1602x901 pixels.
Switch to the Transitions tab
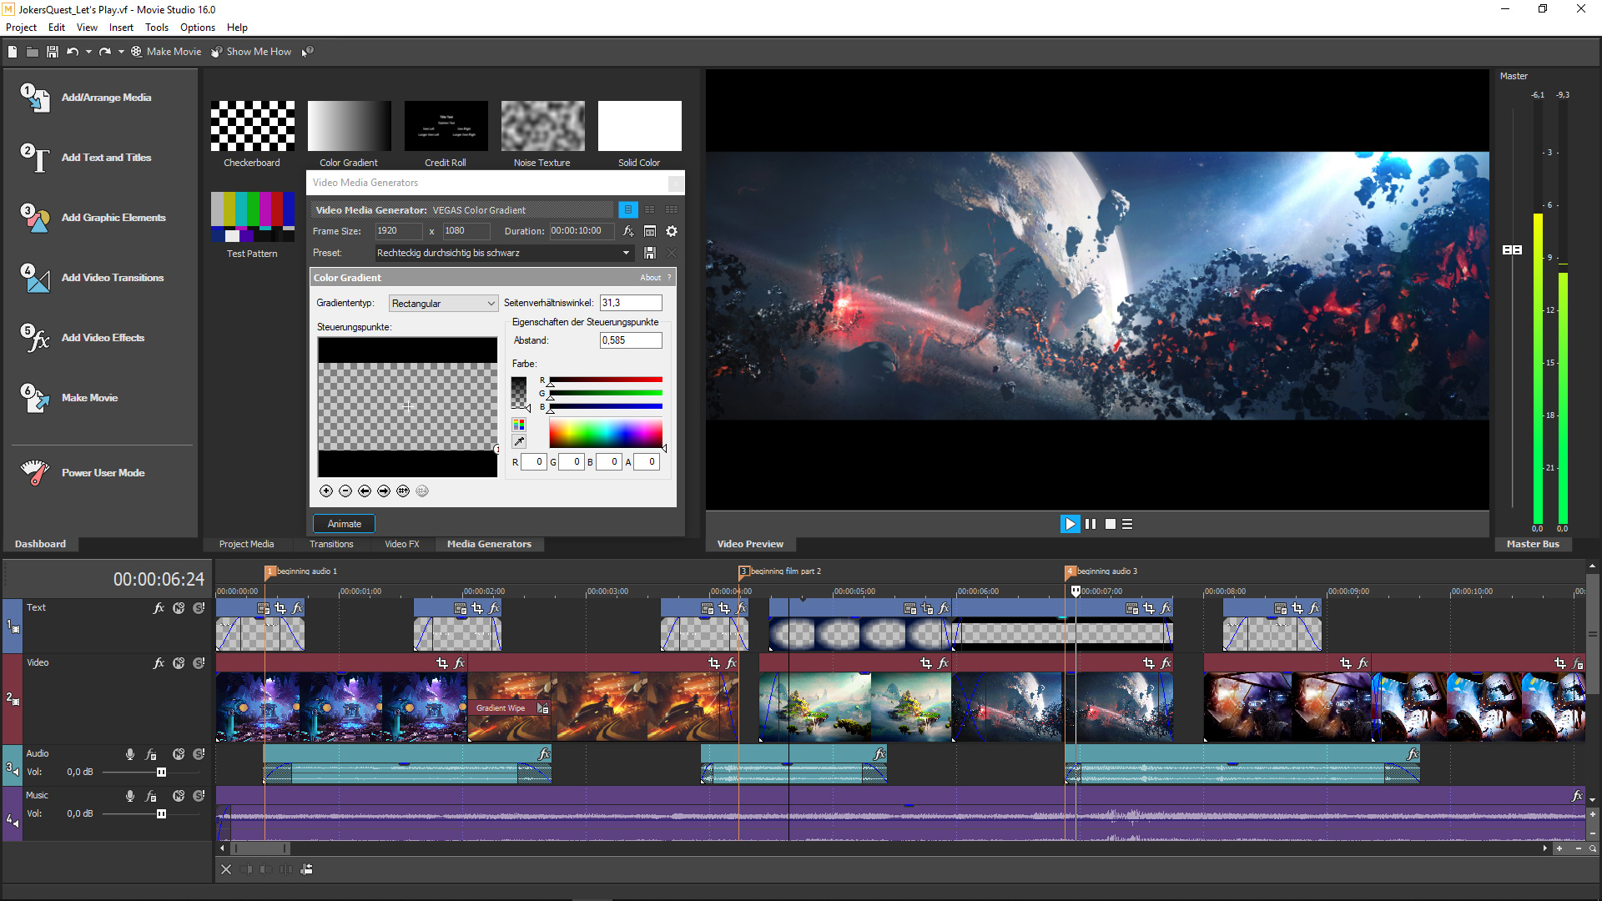pyautogui.click(x=331, y=544)
